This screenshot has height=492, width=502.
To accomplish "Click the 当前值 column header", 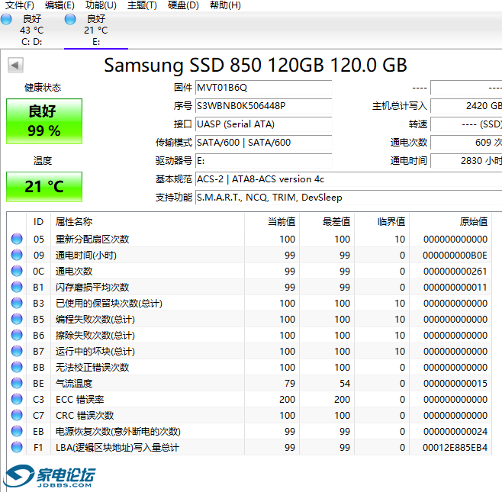I will click(x=272, y=222).
